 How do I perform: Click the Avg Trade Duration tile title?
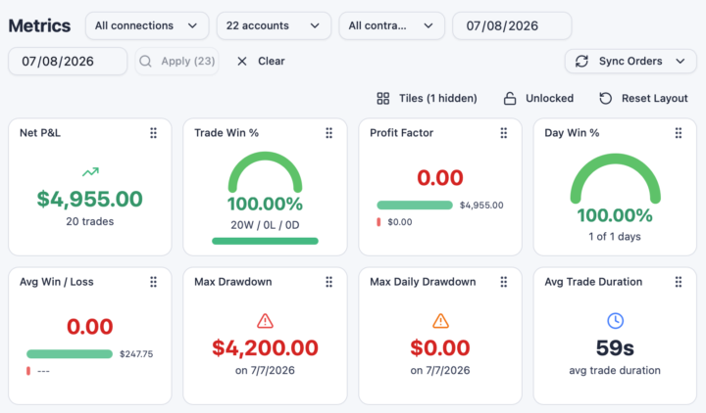coord(593,282)
